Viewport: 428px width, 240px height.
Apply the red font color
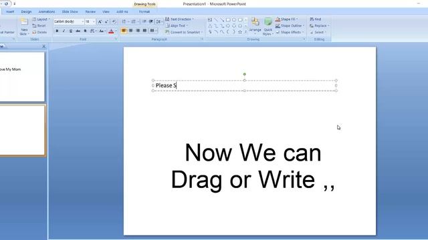111,31
